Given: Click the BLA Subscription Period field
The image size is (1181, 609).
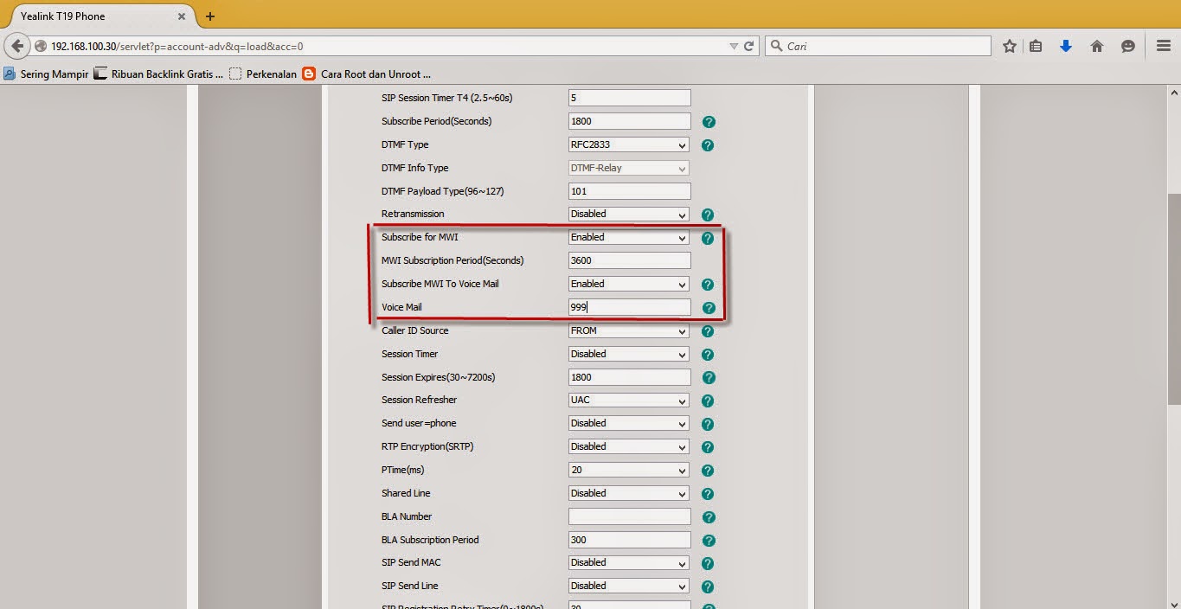Looking at the screenshot, I should click(x=630, y=540).
